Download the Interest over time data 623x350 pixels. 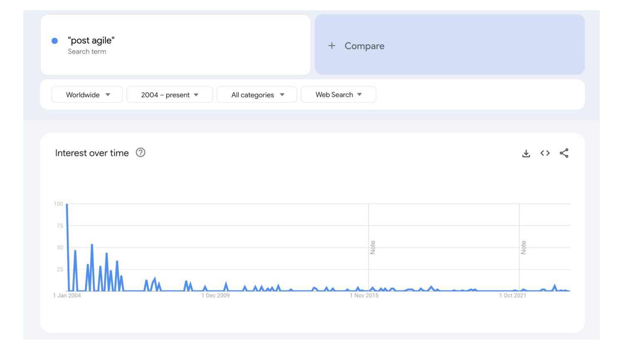coord(526,153)
